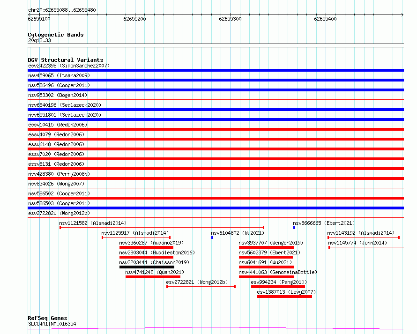
Task: Select the nsv1145774 (John2014) label
Action: click(357, 243)
